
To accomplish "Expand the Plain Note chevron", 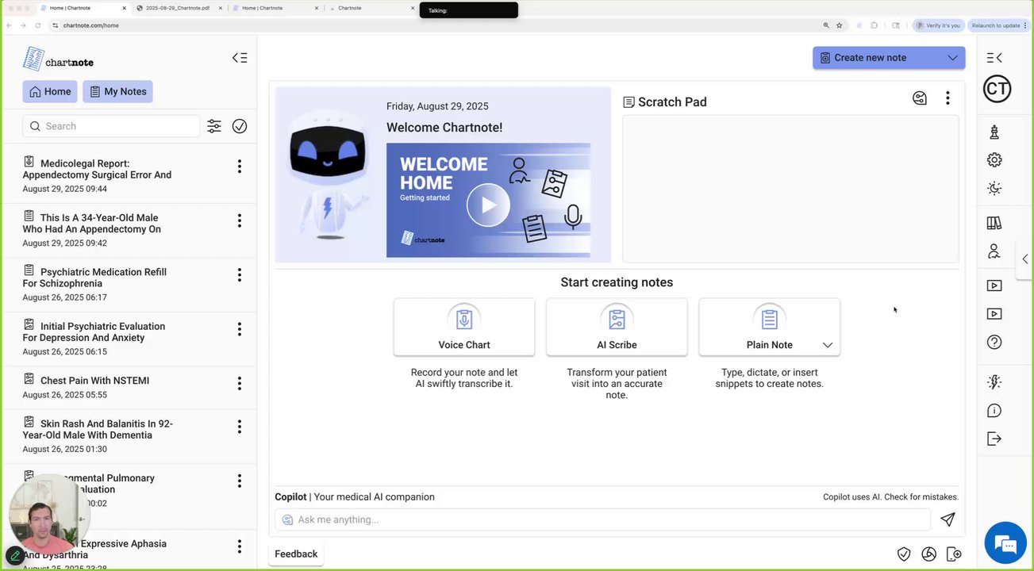I will (827, 345).
